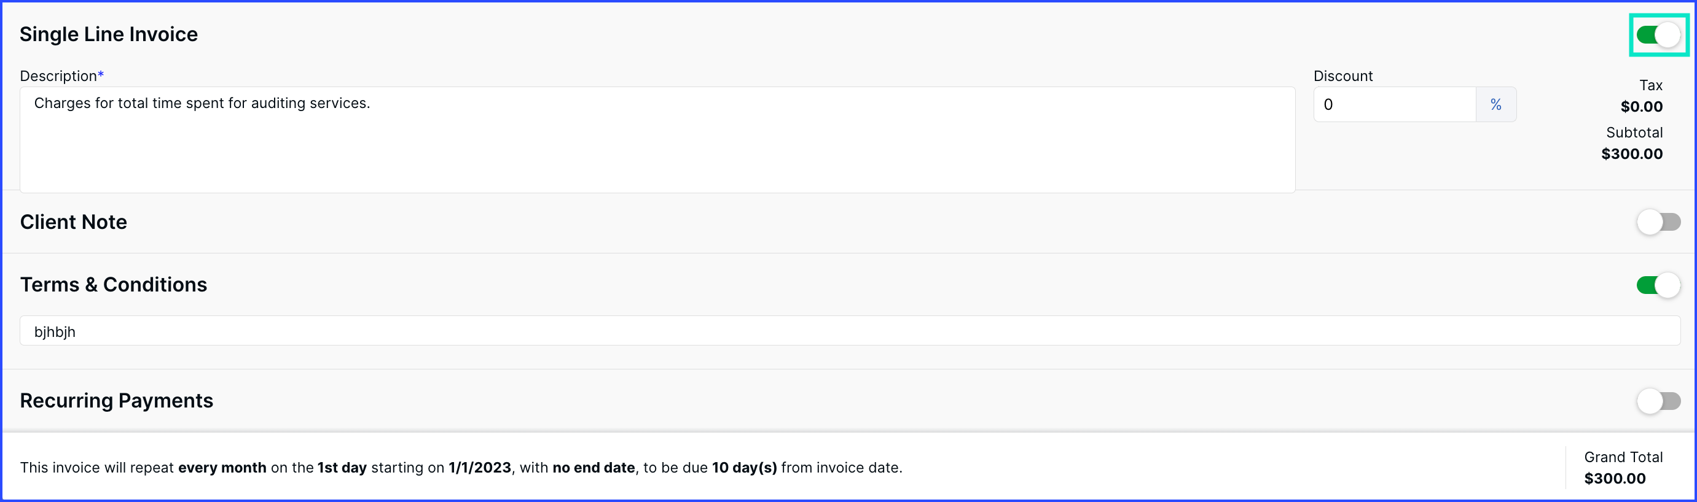Viewport: 1697px width, 502px height.
Task: Click the Discount field label
Action: tap(1343, 75)
